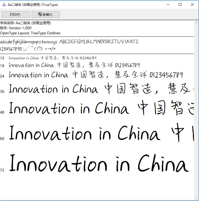Click the size 60 sample line
Screen dimensions: 199x201
point(101,133)
